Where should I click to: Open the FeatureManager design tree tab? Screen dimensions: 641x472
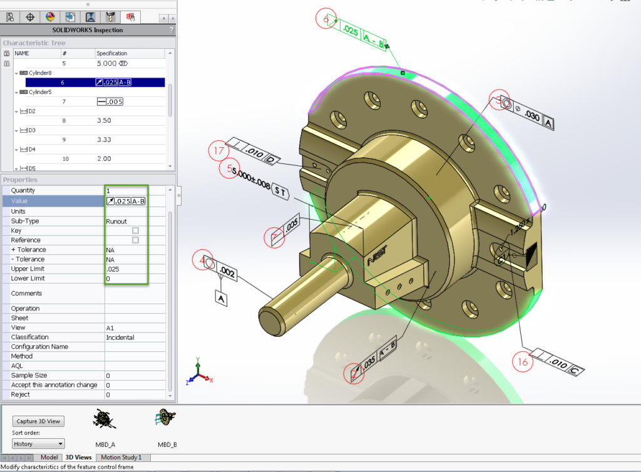tap(10, 17)
